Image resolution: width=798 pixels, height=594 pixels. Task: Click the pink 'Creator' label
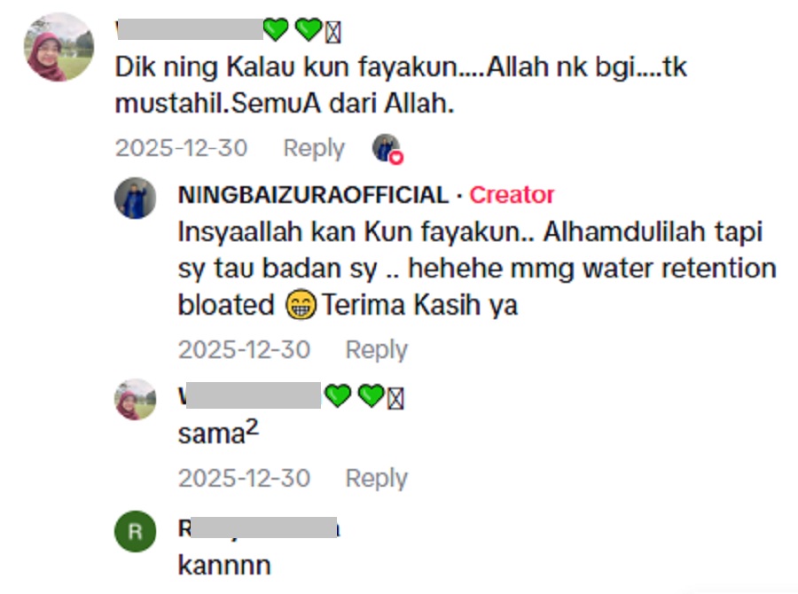(512, 195)
